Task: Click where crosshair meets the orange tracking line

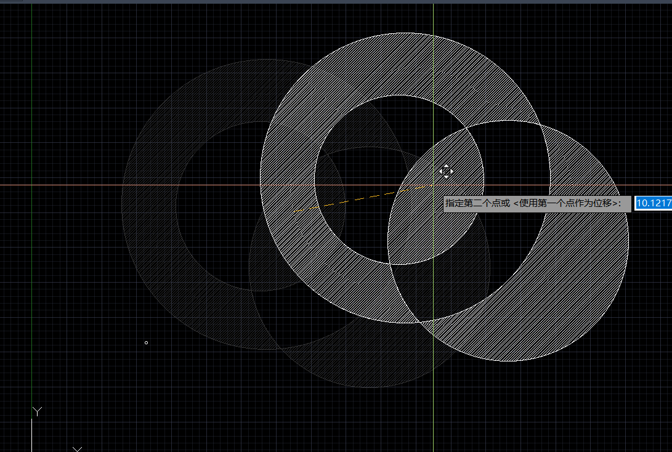Action: click(434, 185)
